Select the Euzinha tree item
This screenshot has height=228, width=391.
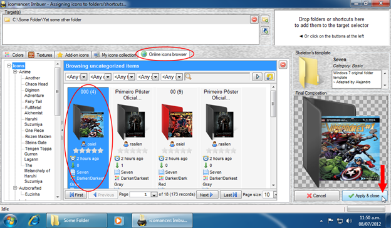pyautogui.click(x=32, y=194)
